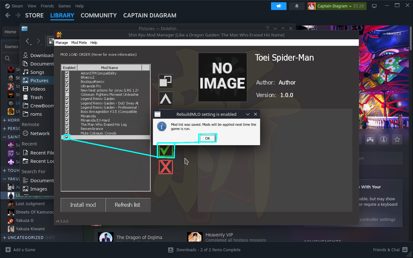The width and height of the screenshot is (413, 258).
Task: Untick The Man Who Erased His Lag checkbox
Action: (67, 124)
